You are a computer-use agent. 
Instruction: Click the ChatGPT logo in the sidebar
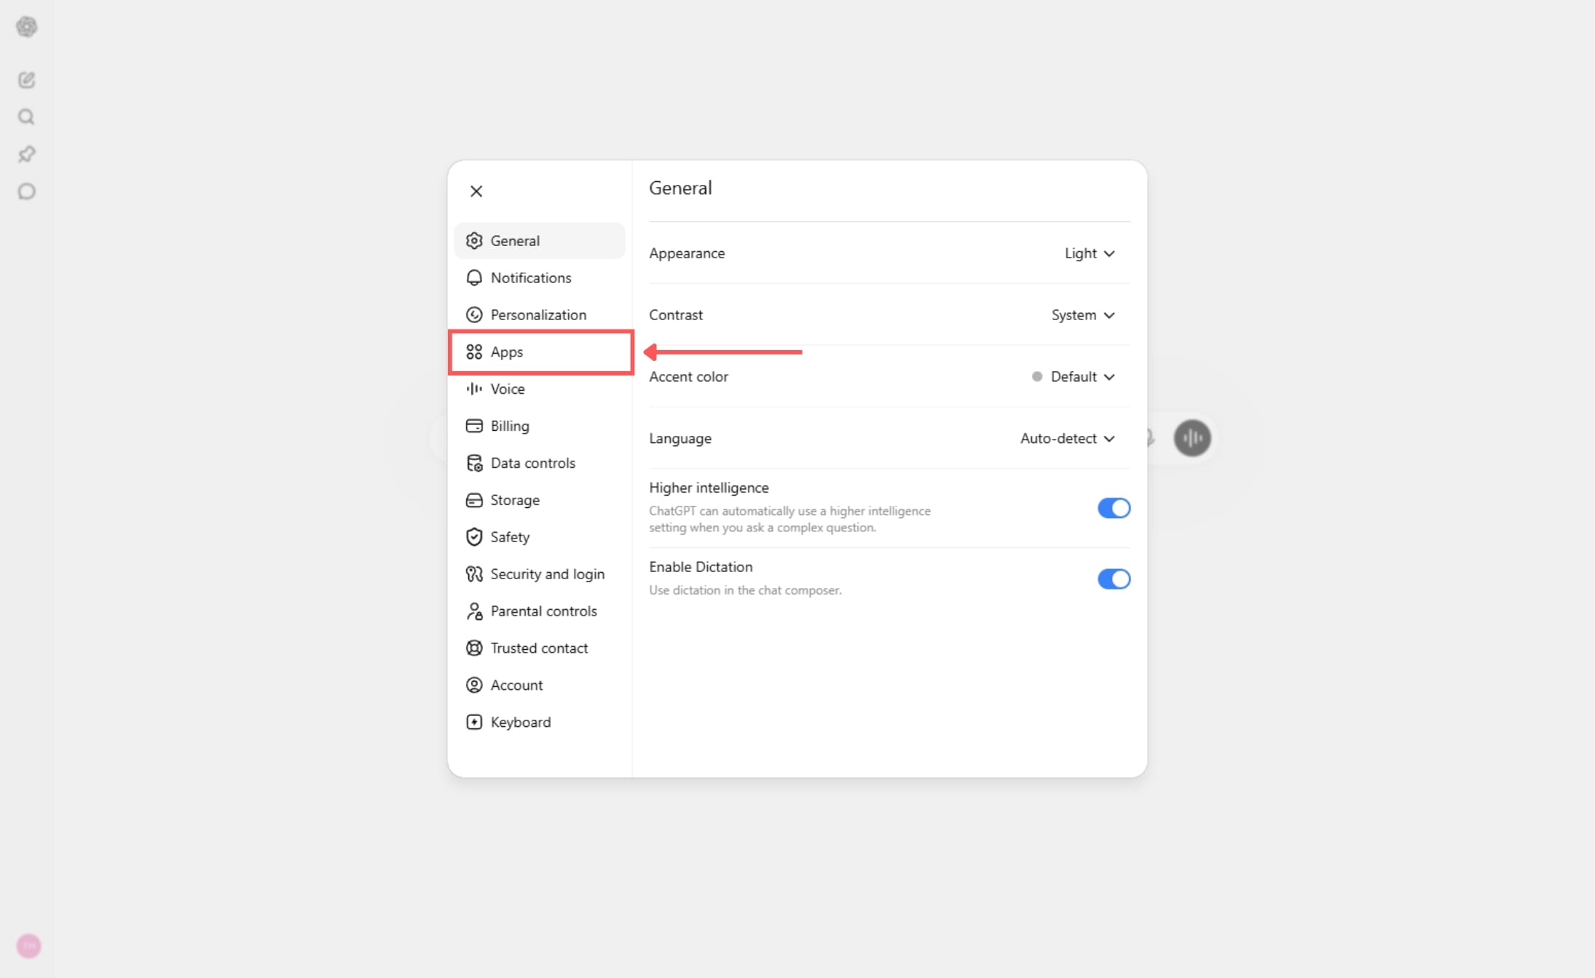point(27,27)
